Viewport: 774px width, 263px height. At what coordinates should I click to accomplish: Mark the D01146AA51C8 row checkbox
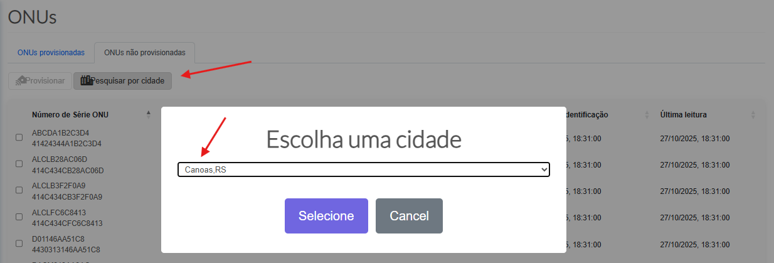(19, 244)
